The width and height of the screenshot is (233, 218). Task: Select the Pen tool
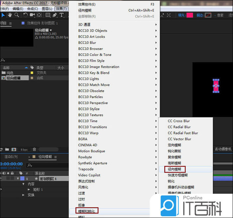55,15
